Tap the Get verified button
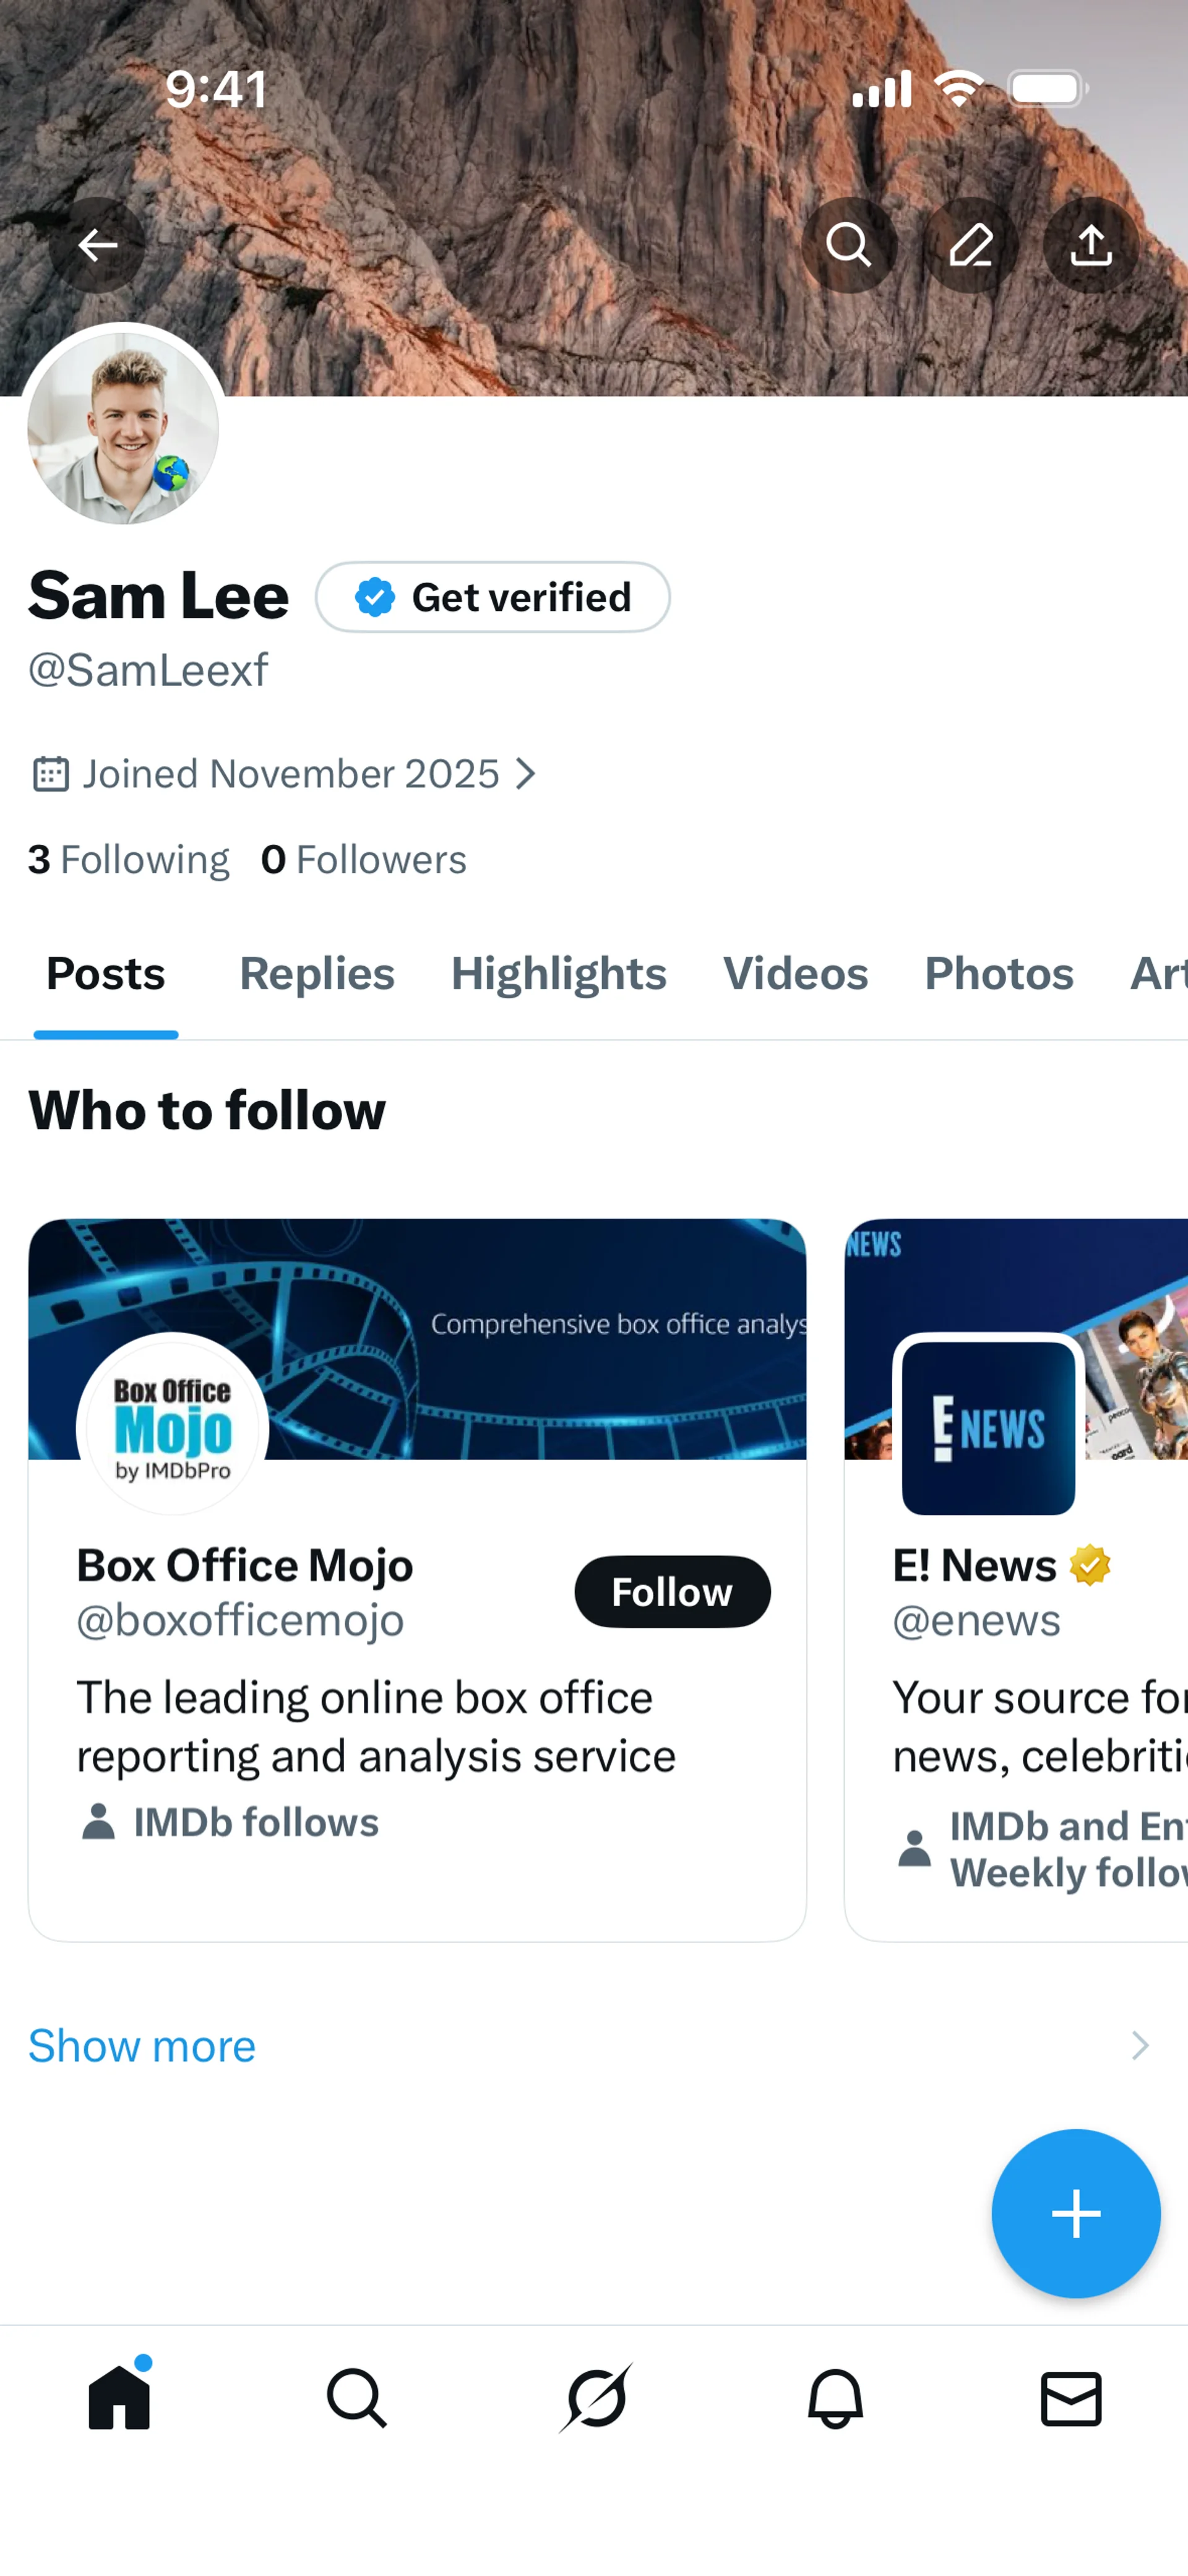 pyautogui.click(x=493, y=597)
